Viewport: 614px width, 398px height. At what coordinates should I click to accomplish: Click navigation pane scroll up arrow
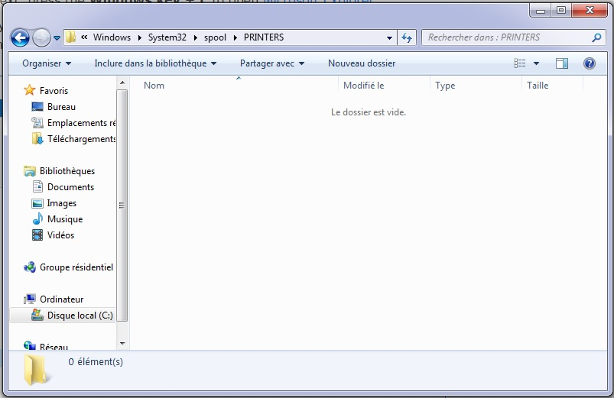(122, 83)
